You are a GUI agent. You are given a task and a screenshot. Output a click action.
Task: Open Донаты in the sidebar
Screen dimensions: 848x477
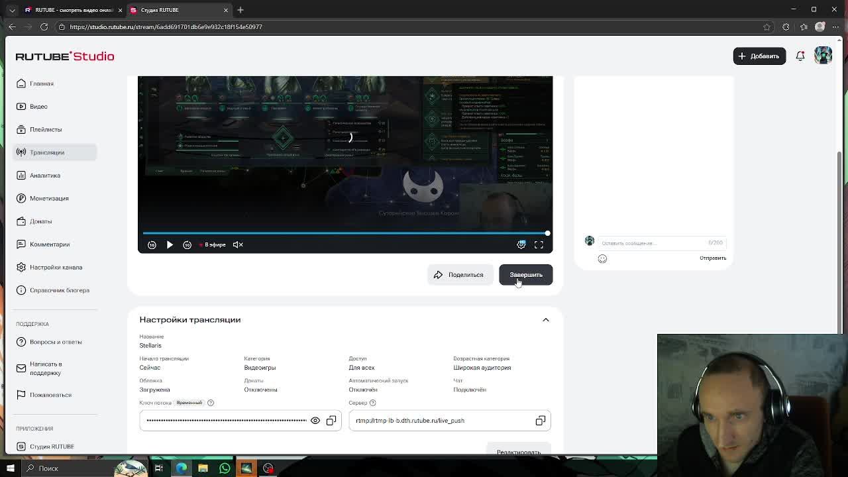point(55,221)
